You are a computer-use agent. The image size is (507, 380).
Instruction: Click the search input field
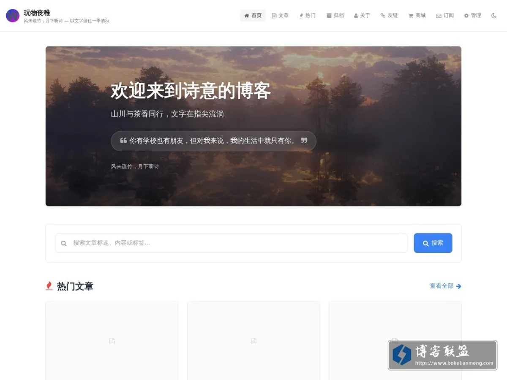pyautogui.click(x=232, y=243)
